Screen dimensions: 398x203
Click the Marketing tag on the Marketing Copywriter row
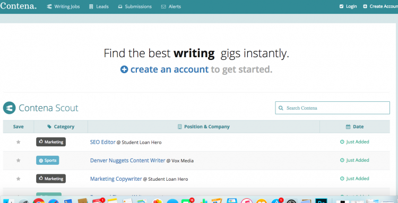pyautogui.click(x=51, y=179)
